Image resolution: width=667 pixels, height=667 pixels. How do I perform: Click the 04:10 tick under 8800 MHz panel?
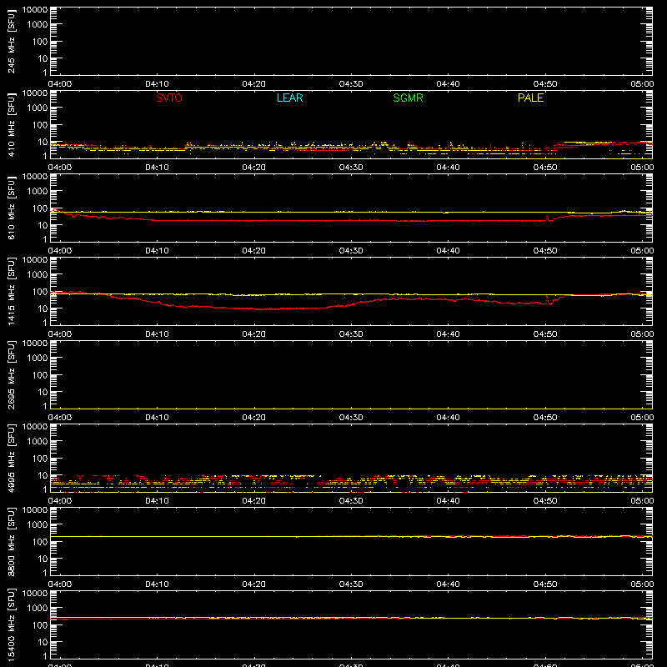(x=157, y=584)
